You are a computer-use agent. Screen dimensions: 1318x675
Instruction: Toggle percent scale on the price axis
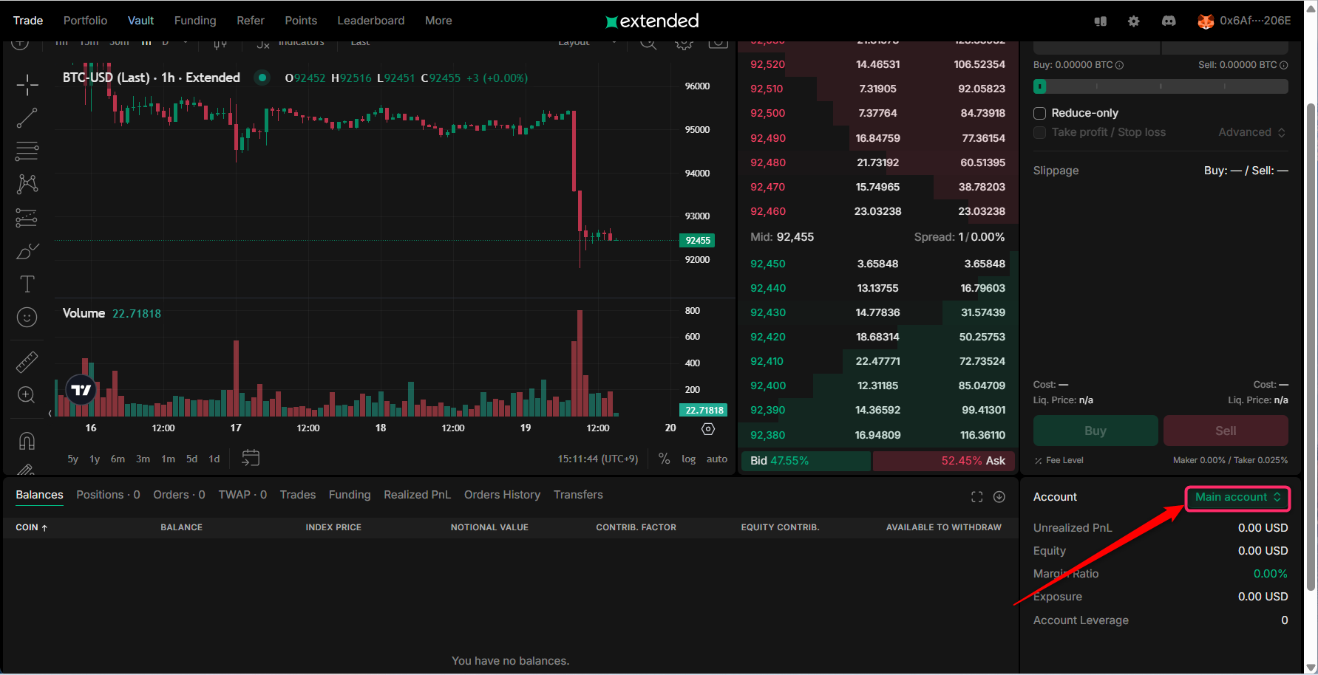tap(664, 459)
